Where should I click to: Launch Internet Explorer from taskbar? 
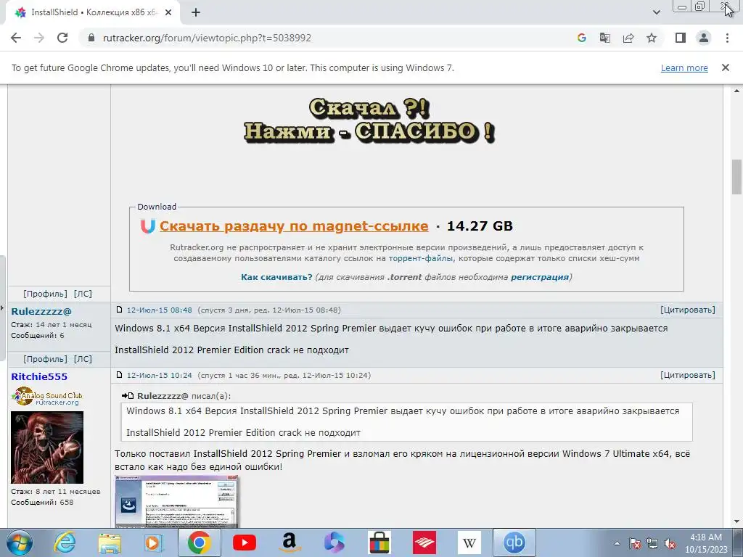tap(65, 542)
